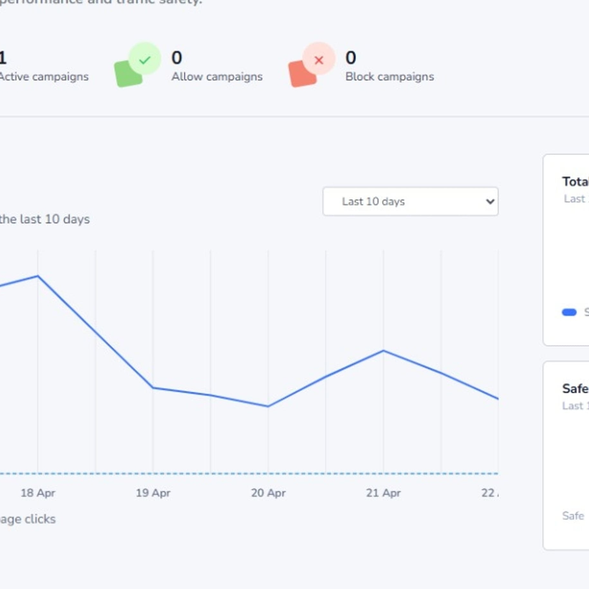Click the Block campaigns label

[x=390, y=77]
